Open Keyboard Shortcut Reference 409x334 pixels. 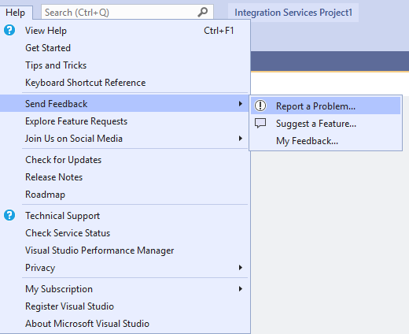tap(124, 83)
